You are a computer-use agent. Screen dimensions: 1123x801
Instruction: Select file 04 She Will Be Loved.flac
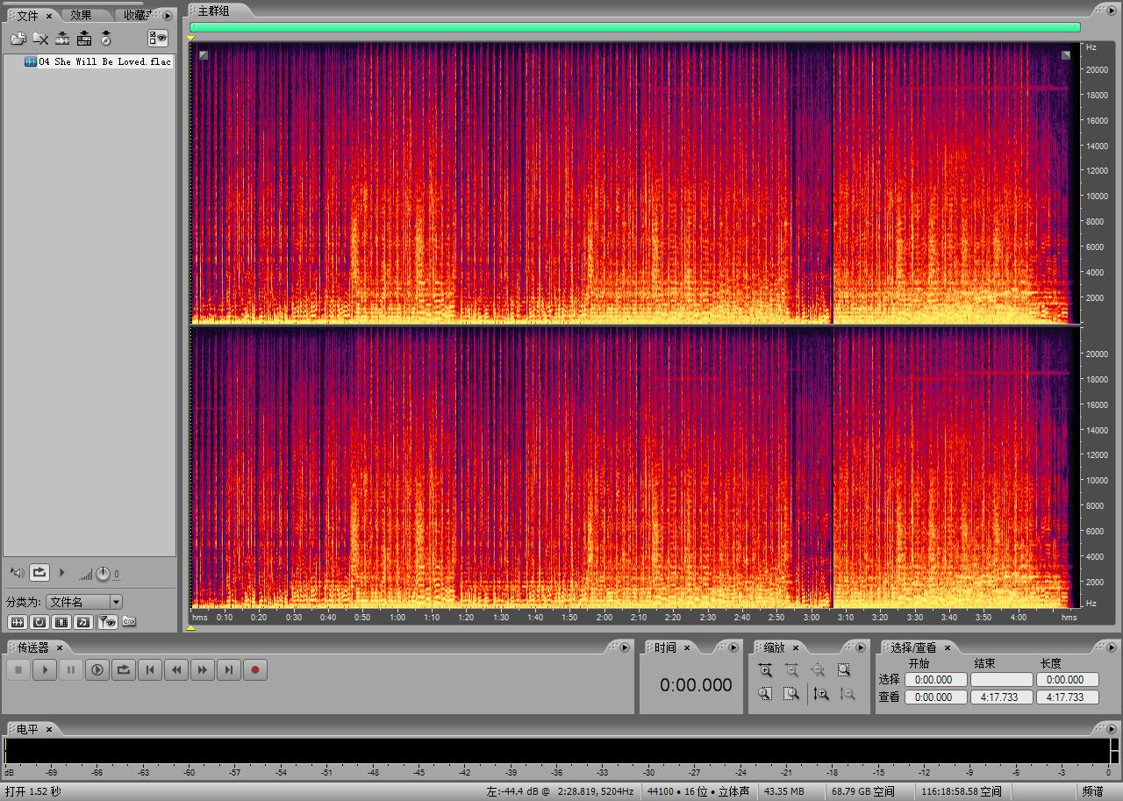[104, 62]
